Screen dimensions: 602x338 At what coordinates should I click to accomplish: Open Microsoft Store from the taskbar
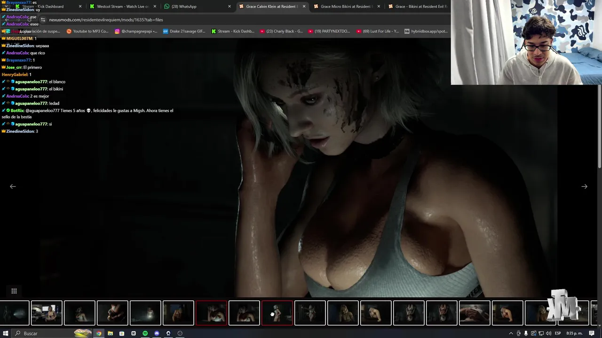(x=122, y=333)
